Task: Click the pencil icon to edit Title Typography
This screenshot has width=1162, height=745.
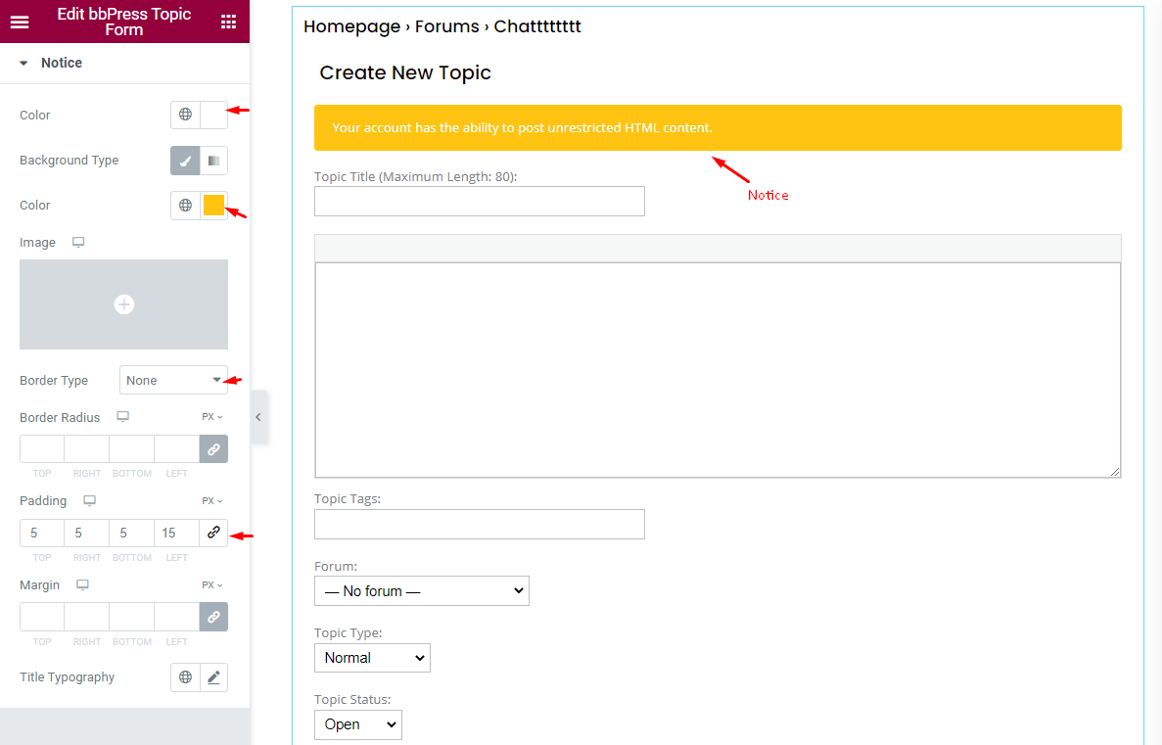Action: pos(214,676)
